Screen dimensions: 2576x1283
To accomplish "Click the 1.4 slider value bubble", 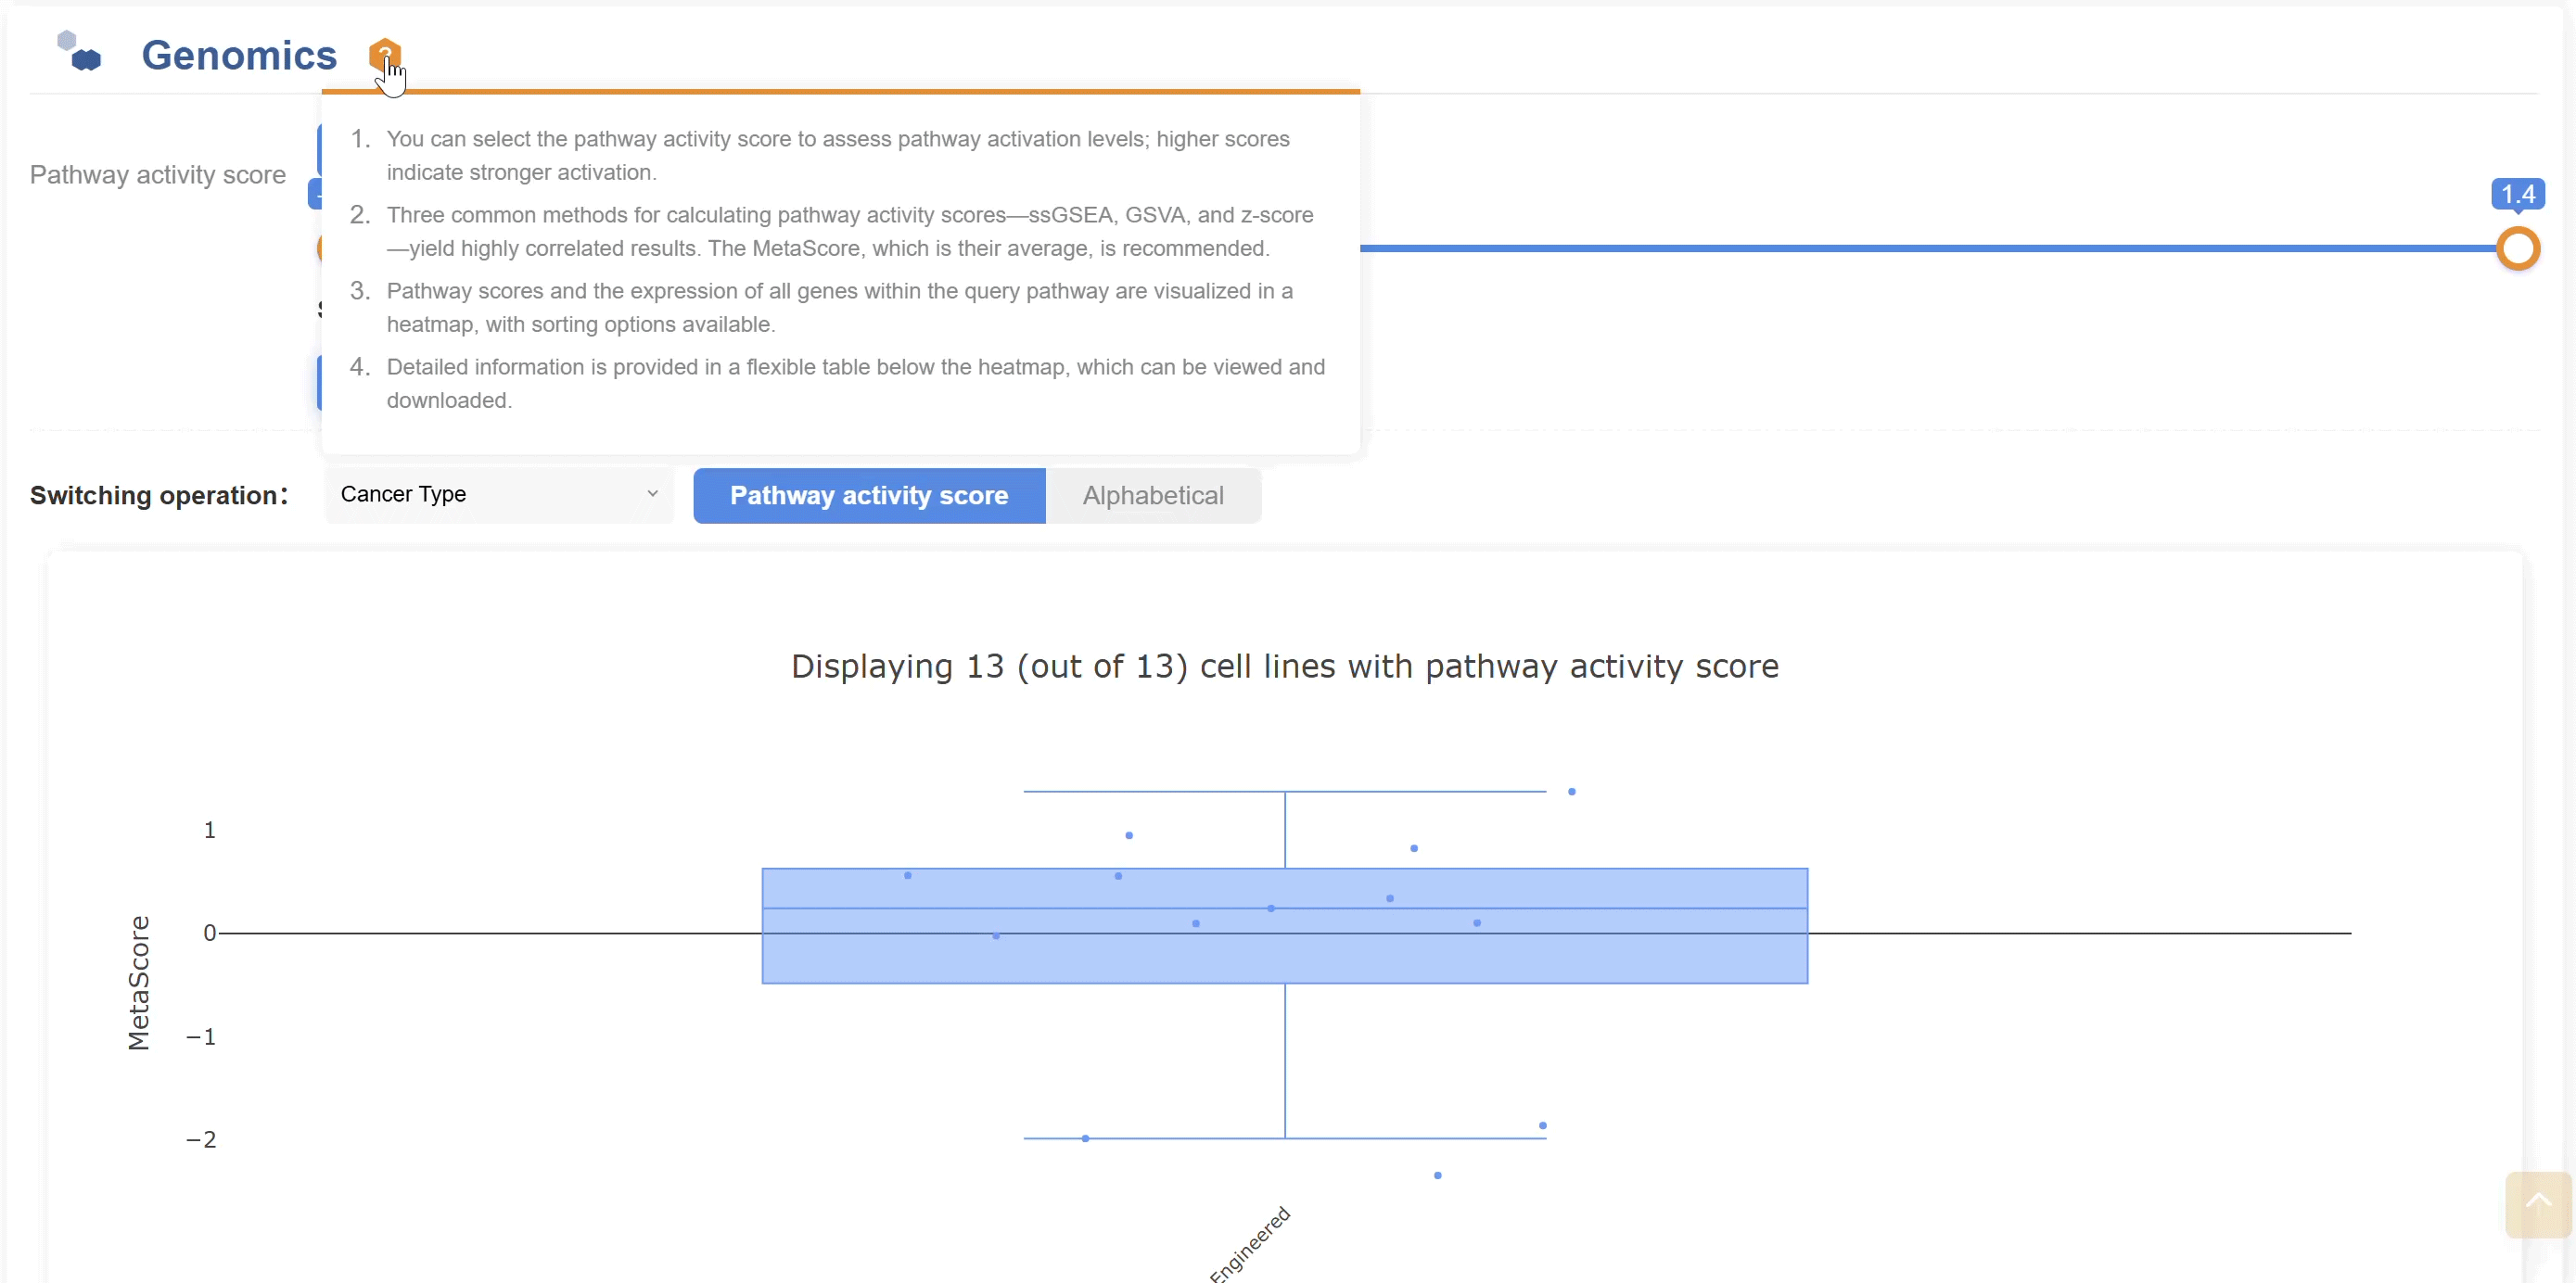I will pyautogui.click(x=2517, y=194).
